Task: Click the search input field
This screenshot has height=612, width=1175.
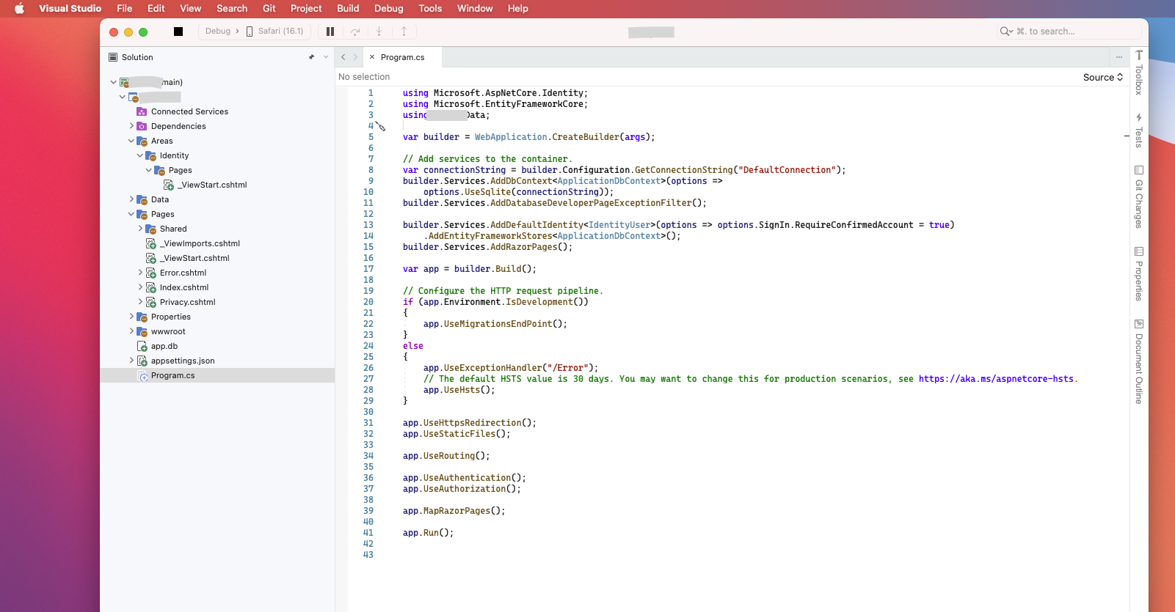Action: [x=1072, y=32]
